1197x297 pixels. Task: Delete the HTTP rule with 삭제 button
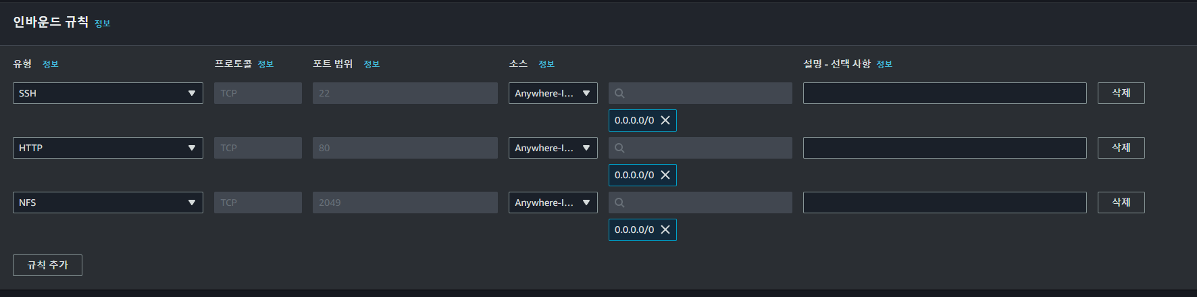pyautogui.click(x=1121, y=148)
